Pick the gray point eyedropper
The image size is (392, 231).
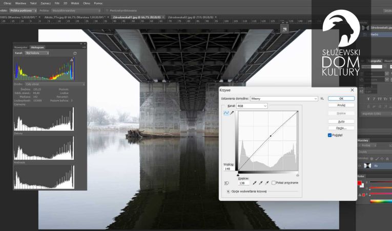pos(261,182)
